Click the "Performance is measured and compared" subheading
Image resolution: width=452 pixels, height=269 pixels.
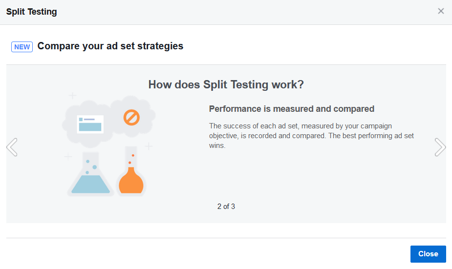coord(291,109)
